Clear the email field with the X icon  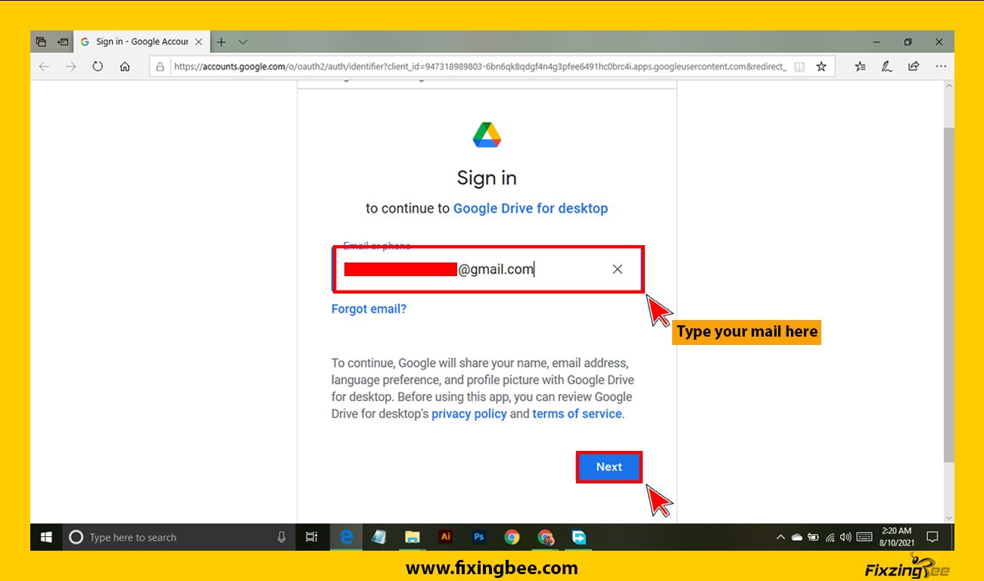pos(617,269)
